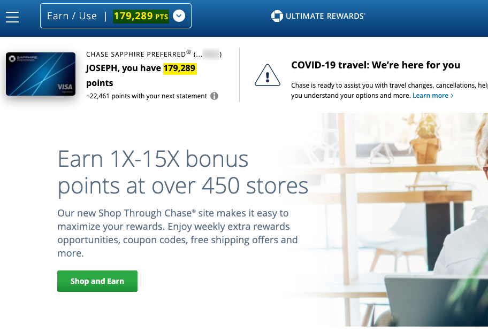Click the highlighted 179,289 points in greeting
This screenshot has height=333, width=488.
pos(180,68)
